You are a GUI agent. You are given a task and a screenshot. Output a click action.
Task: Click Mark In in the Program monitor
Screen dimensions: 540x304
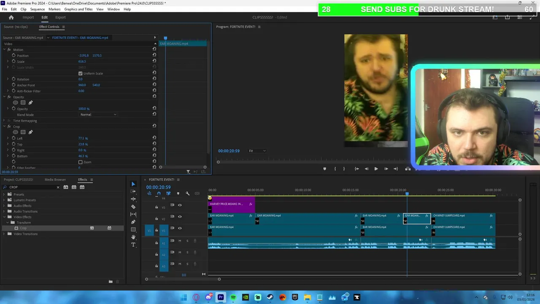335,169
